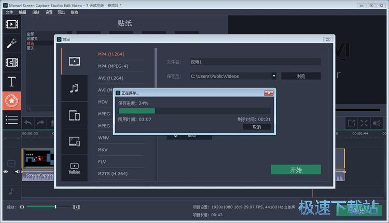The width and height of the screenshot is (389, 223).
Task: Select the titles text tool
Action: [x=11, y=81]
